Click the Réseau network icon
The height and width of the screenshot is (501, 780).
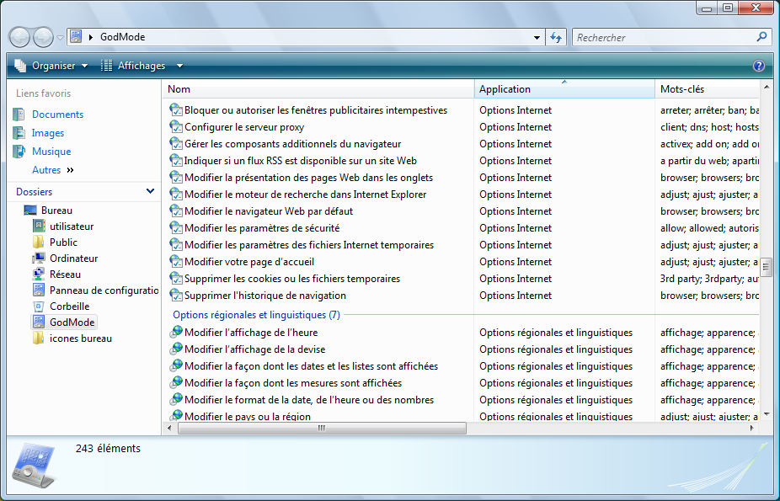click(x=39, y=274)
